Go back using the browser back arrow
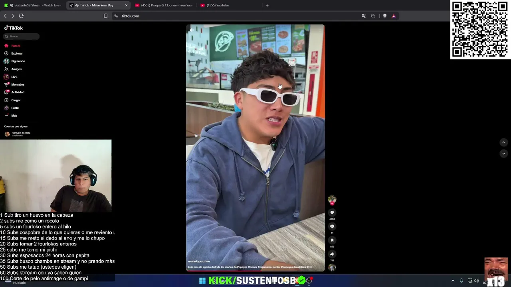 (5, 16)
